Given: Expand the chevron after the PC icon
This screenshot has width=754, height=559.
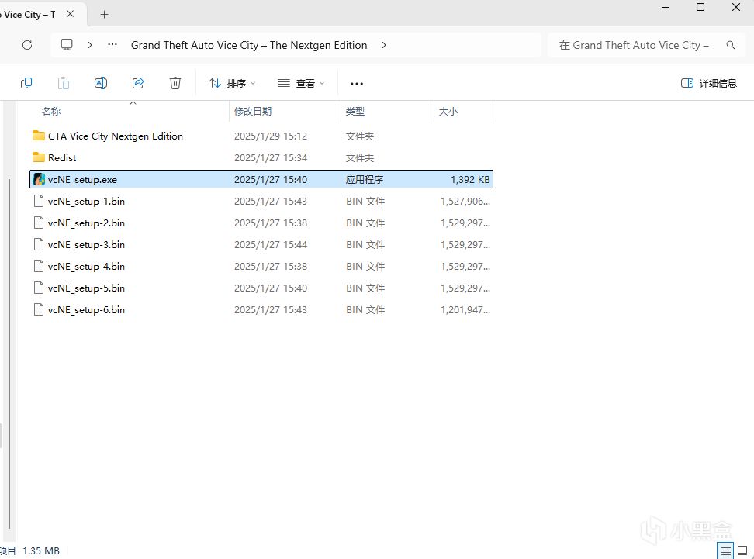Looking at the screenshot, I should [90, 45].
